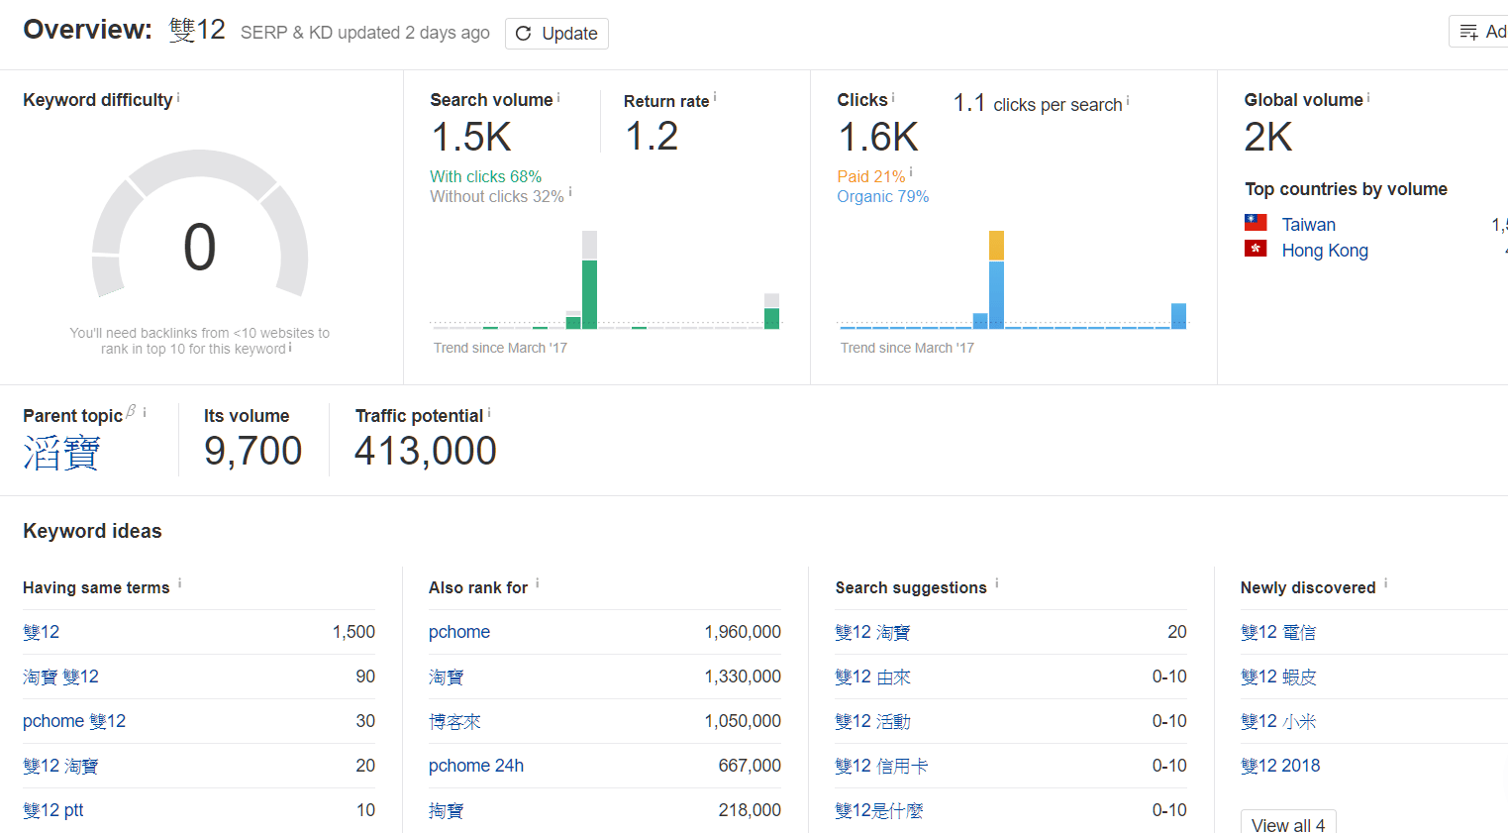Click info icon next to Keyword difficulty
Image resolution: width=1508 pixels, height=833 pixels.
click(178, 98)
